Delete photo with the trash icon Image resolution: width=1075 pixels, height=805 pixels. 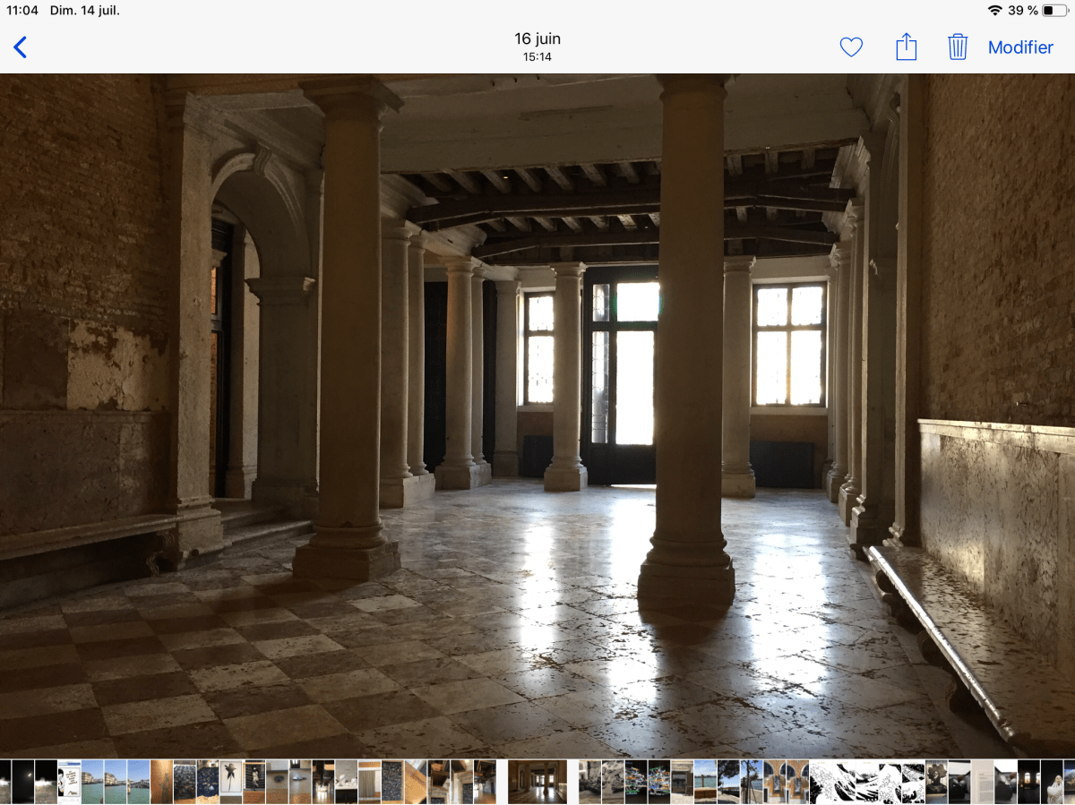click(958, 47)
